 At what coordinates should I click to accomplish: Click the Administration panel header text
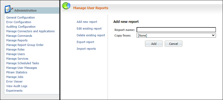(25, 10)
